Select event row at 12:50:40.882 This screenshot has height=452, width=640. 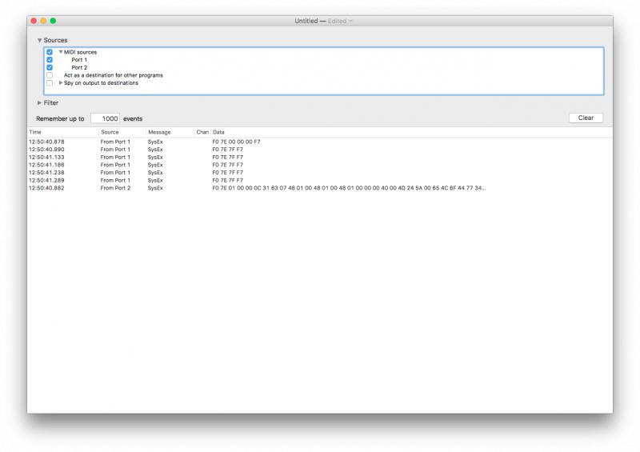click(320, 188)
